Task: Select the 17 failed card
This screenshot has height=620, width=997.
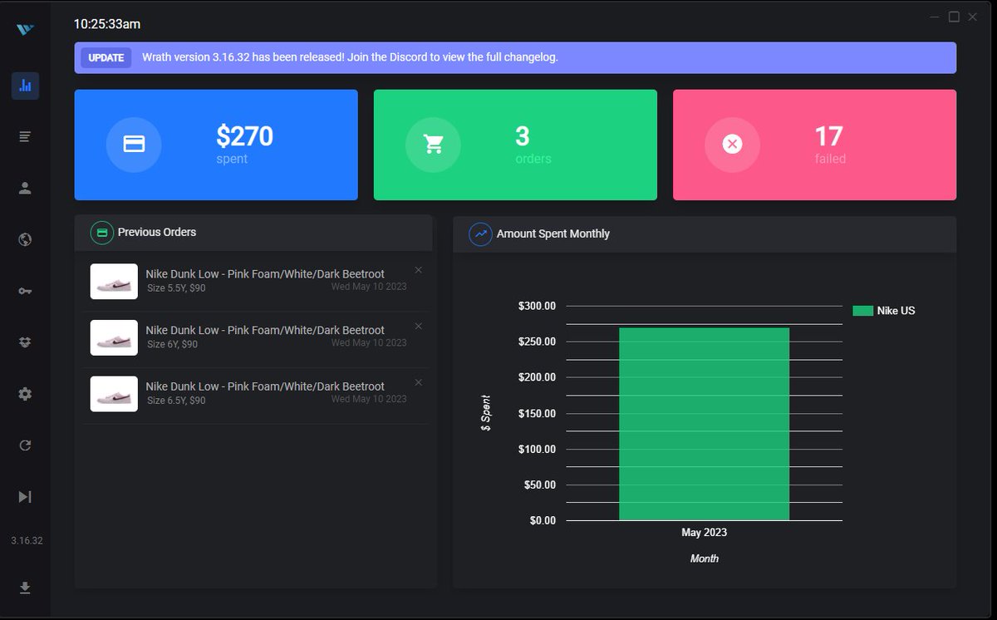Action: coord(814,145)
